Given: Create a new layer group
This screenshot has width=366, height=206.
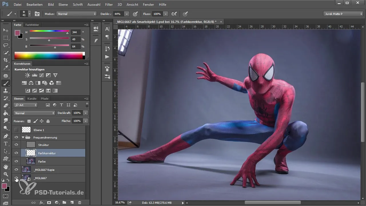Looking at the screenshot, I should 64,203.
